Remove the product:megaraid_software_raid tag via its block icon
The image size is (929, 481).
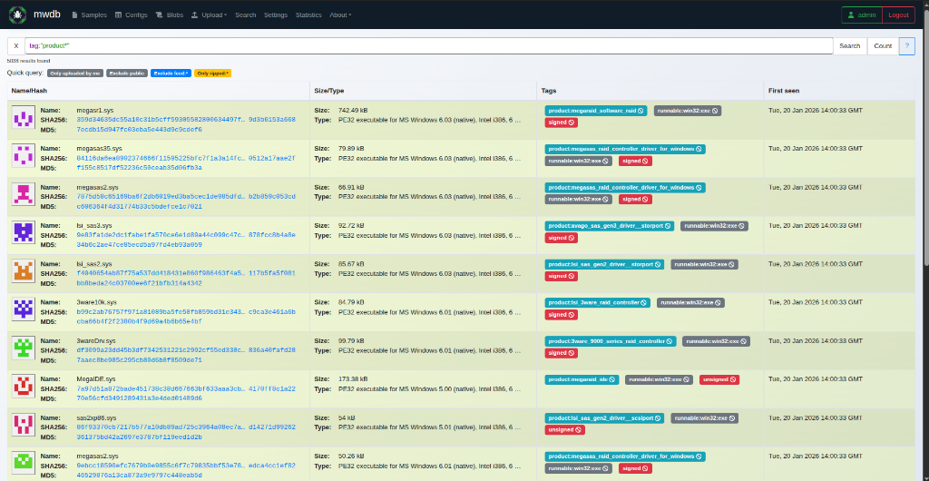pos(641,111)
